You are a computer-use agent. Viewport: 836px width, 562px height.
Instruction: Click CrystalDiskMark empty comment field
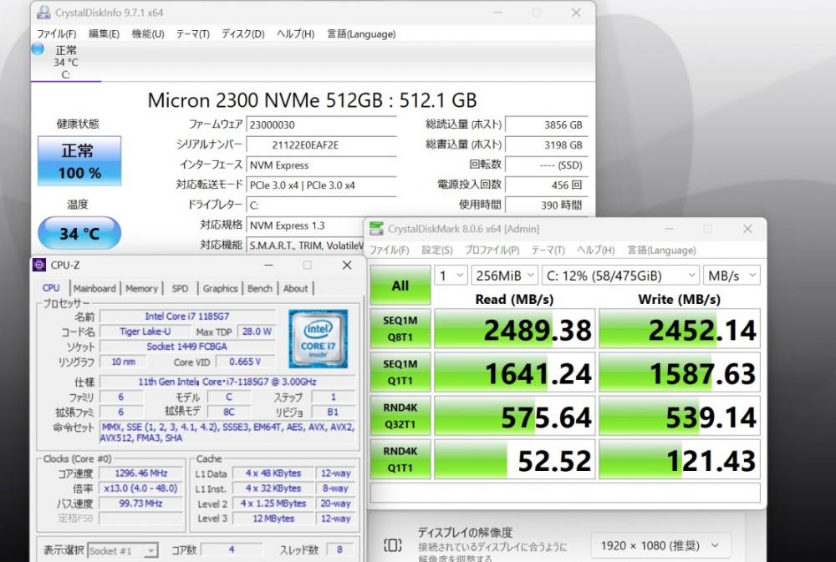pyautogui.click(x=565, y=492)
